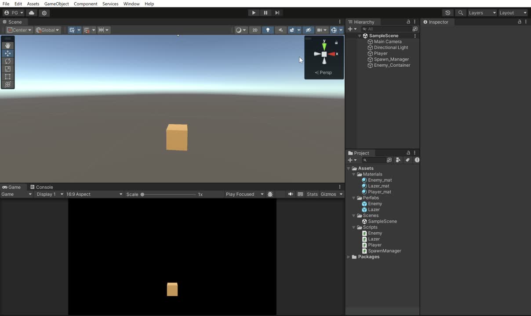
Task: Open the 16:9 Aspect dropdown
Action: (94, 194)
